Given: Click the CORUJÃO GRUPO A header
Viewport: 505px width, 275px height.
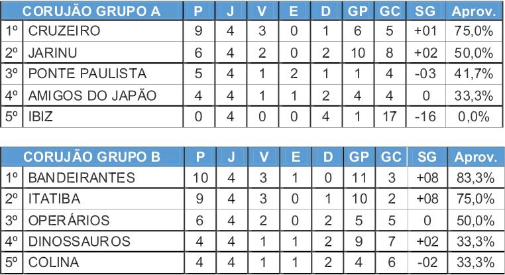Looking at the screenshot, I should 92,11.
